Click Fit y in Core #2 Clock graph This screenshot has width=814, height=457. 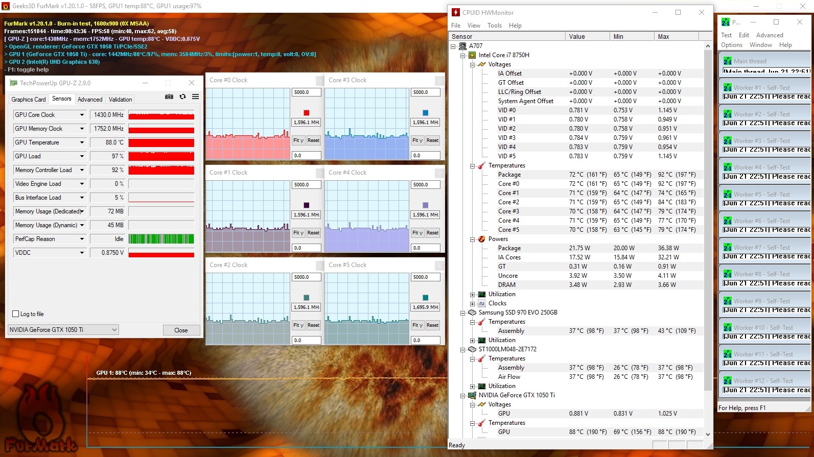(298, 325)
